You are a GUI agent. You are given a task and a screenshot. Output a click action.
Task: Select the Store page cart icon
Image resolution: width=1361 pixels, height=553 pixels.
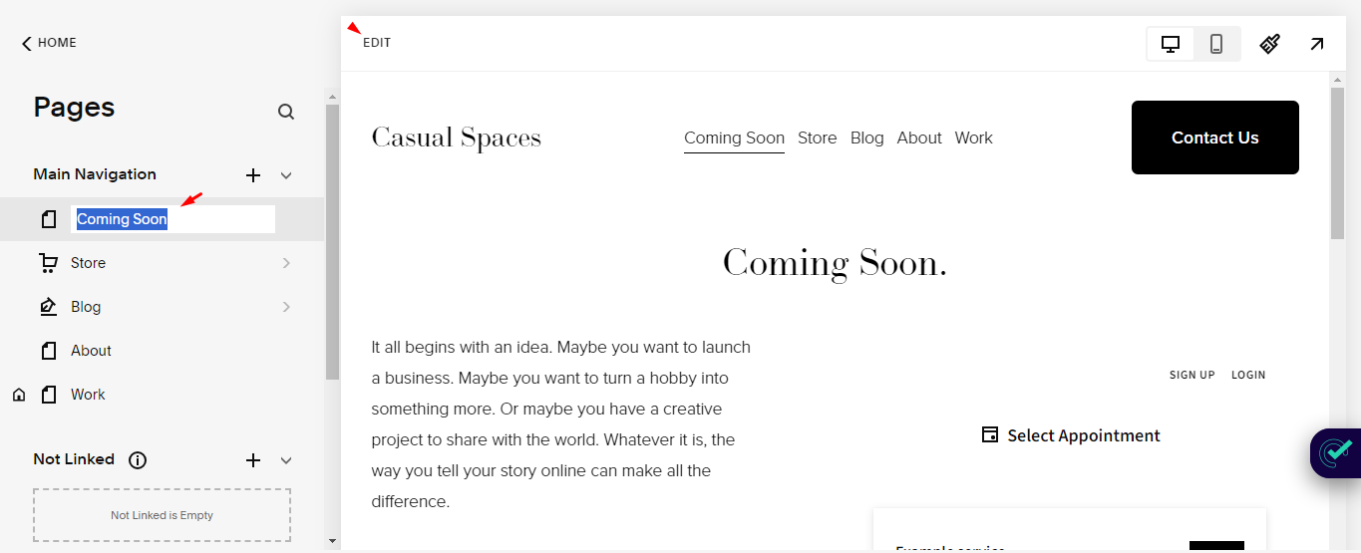[x=48, y=263]
